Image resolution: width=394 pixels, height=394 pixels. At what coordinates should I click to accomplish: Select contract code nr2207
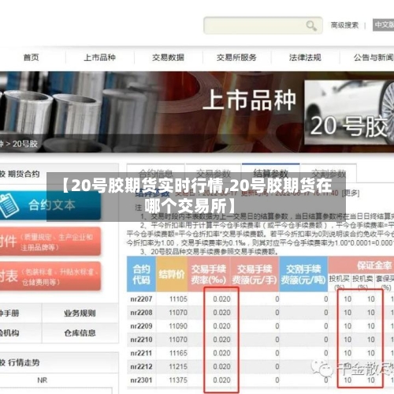coord(141,299)
